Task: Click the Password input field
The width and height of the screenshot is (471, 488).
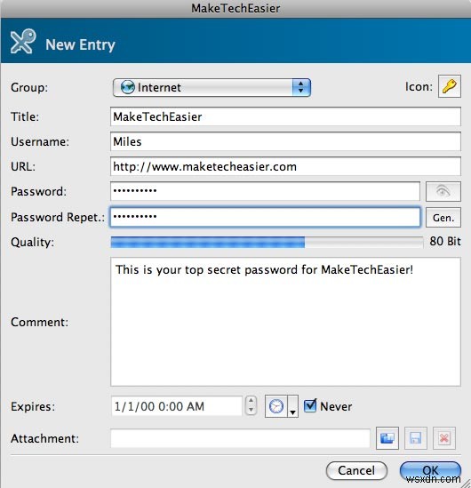Action: point(265,191)
